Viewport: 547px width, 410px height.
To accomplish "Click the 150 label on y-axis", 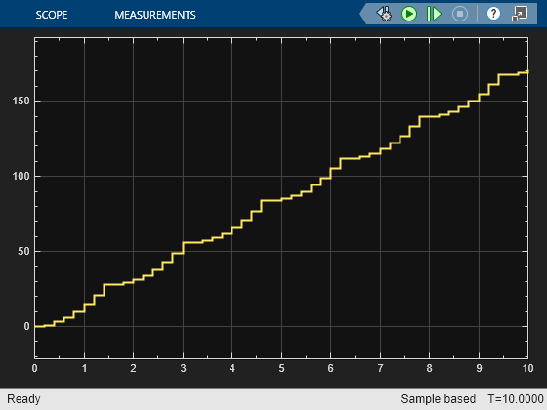I will point(21,101).
